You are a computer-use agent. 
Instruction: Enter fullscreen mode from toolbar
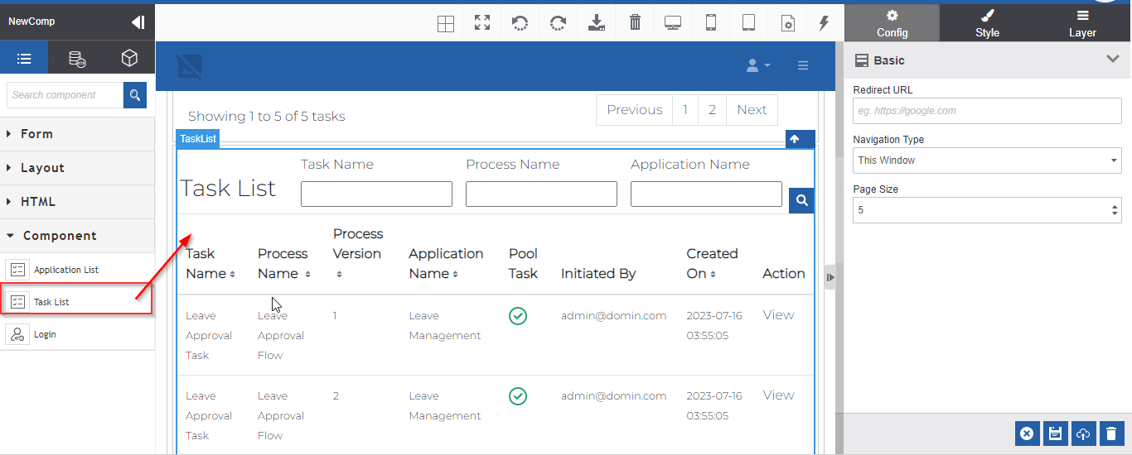(482, 22)
